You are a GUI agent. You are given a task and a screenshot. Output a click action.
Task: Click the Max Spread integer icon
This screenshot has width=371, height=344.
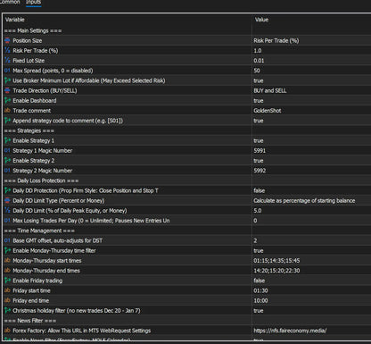tap(7, 71)
